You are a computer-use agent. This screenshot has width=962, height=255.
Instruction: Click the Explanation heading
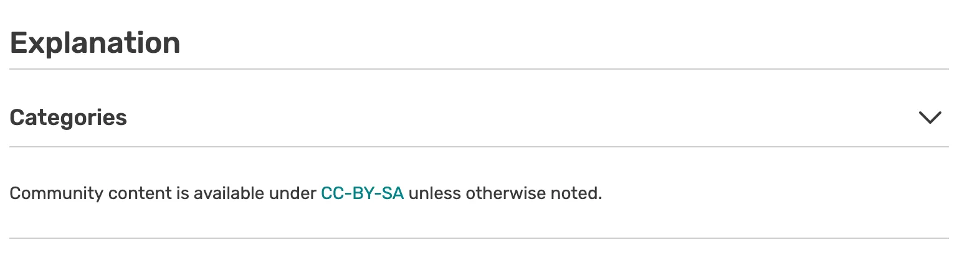tap(95, 44)
